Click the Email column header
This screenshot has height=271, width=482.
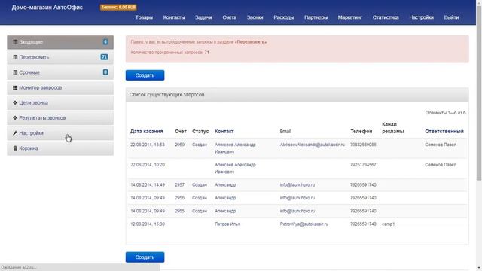pyautogui.click(x=285, y=131)
